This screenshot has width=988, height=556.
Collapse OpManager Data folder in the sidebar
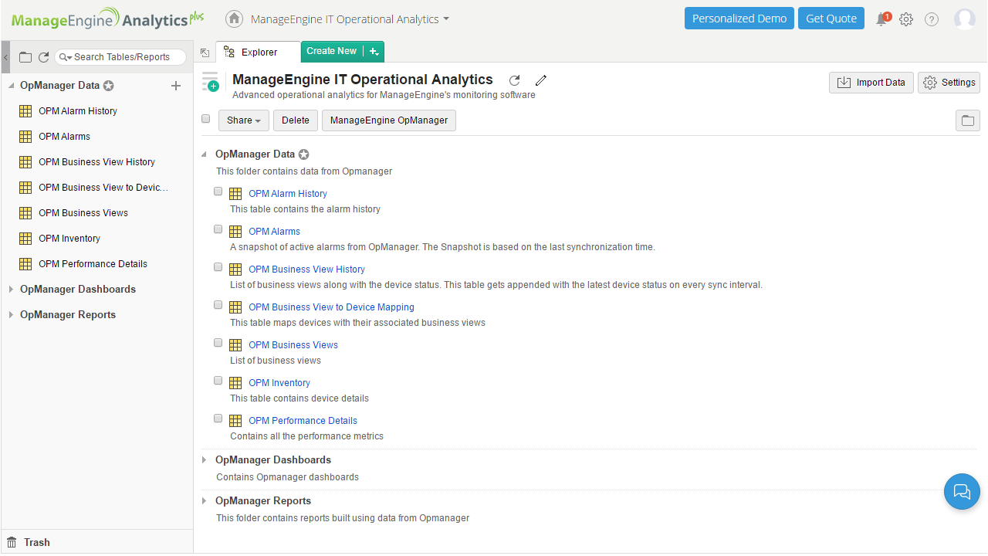(12, 86)
